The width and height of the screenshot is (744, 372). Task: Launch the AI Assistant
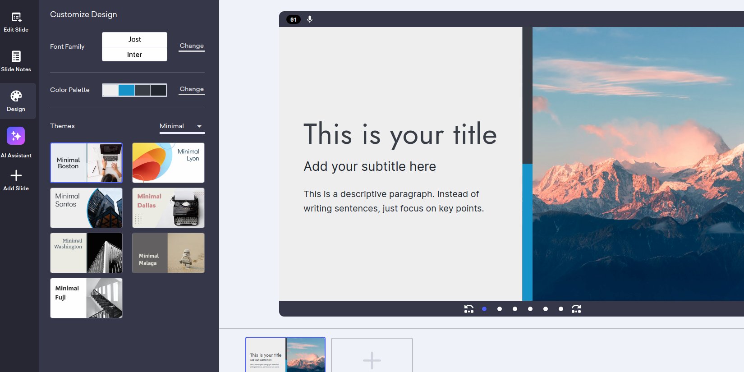16,136
